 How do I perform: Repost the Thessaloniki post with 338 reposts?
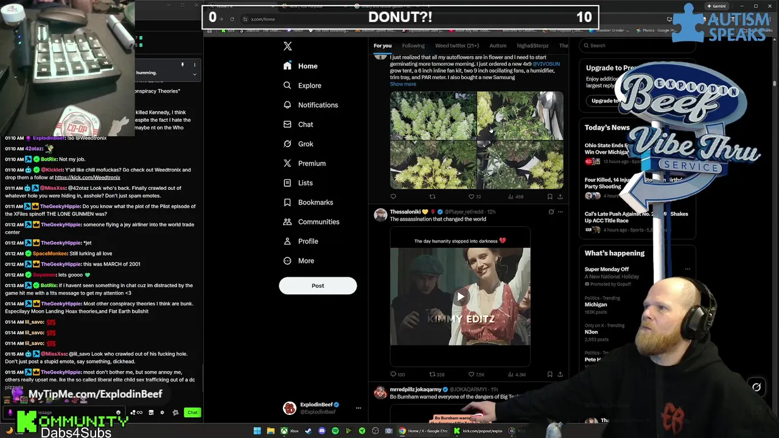(x=437, y=375)
